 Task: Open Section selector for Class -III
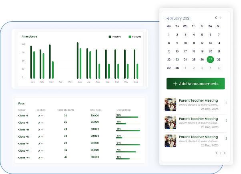[41, 130]
